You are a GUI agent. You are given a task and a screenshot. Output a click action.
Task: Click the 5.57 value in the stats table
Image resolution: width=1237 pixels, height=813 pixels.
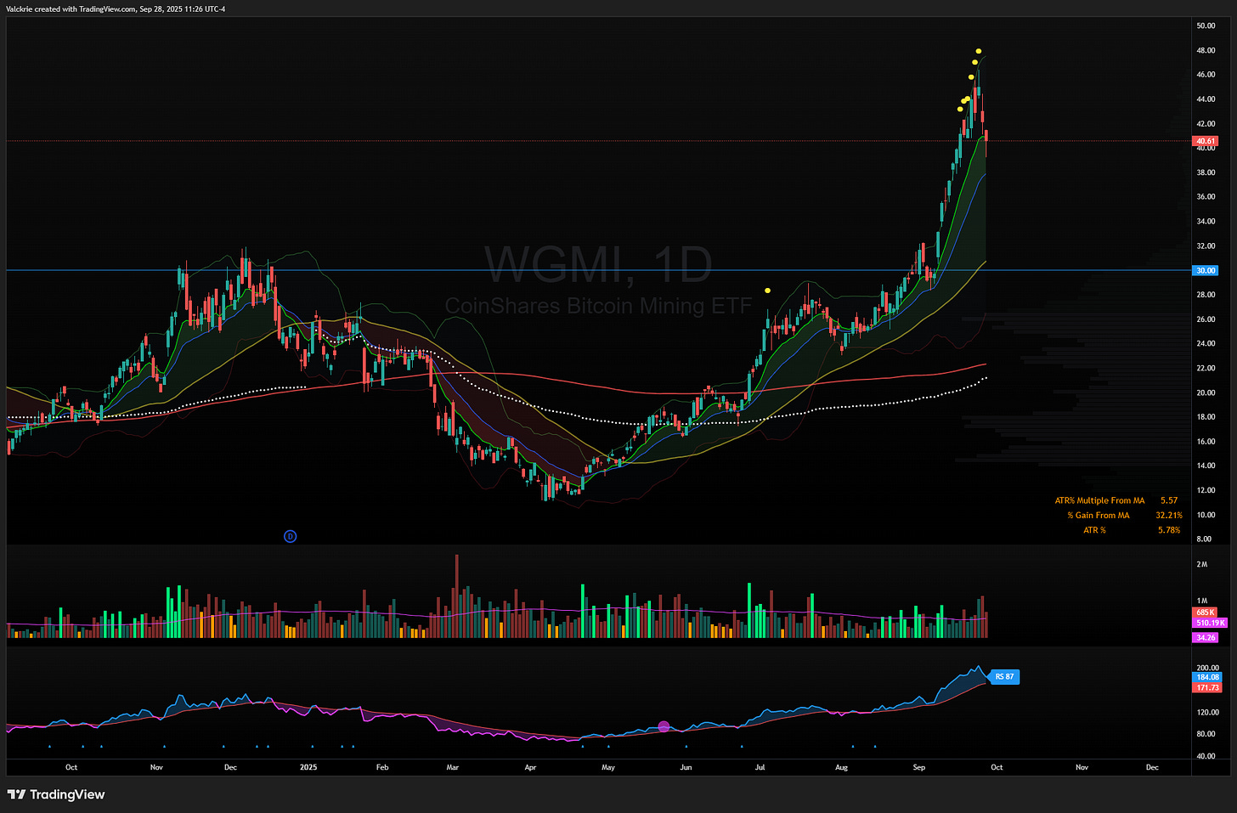pyautogui.click(x=1169, y=500)
